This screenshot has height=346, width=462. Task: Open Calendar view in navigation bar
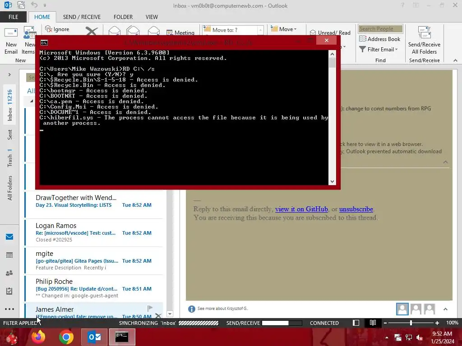coord(9,255)
